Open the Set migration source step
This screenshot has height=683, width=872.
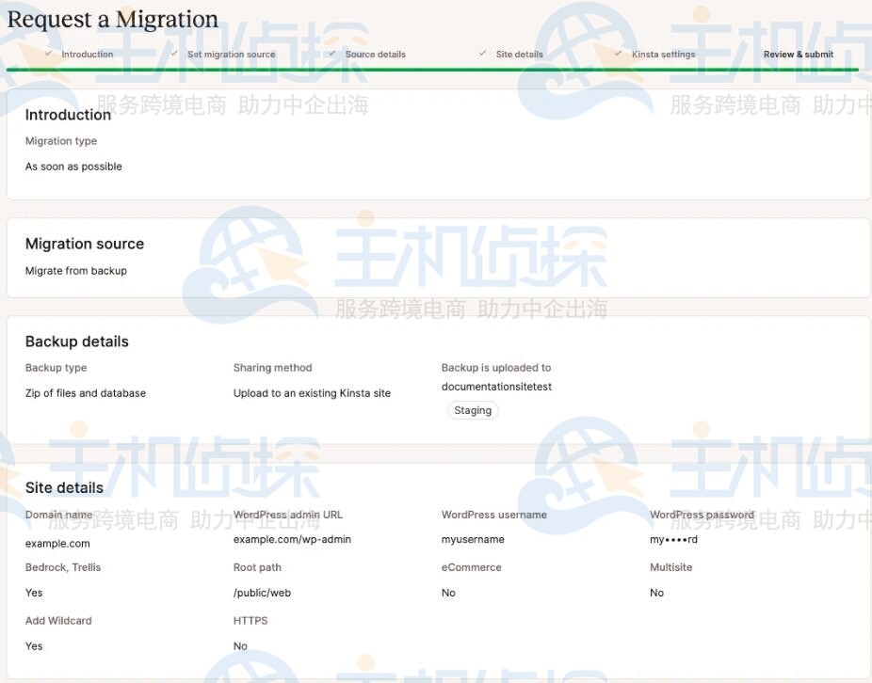click(231, 55)
